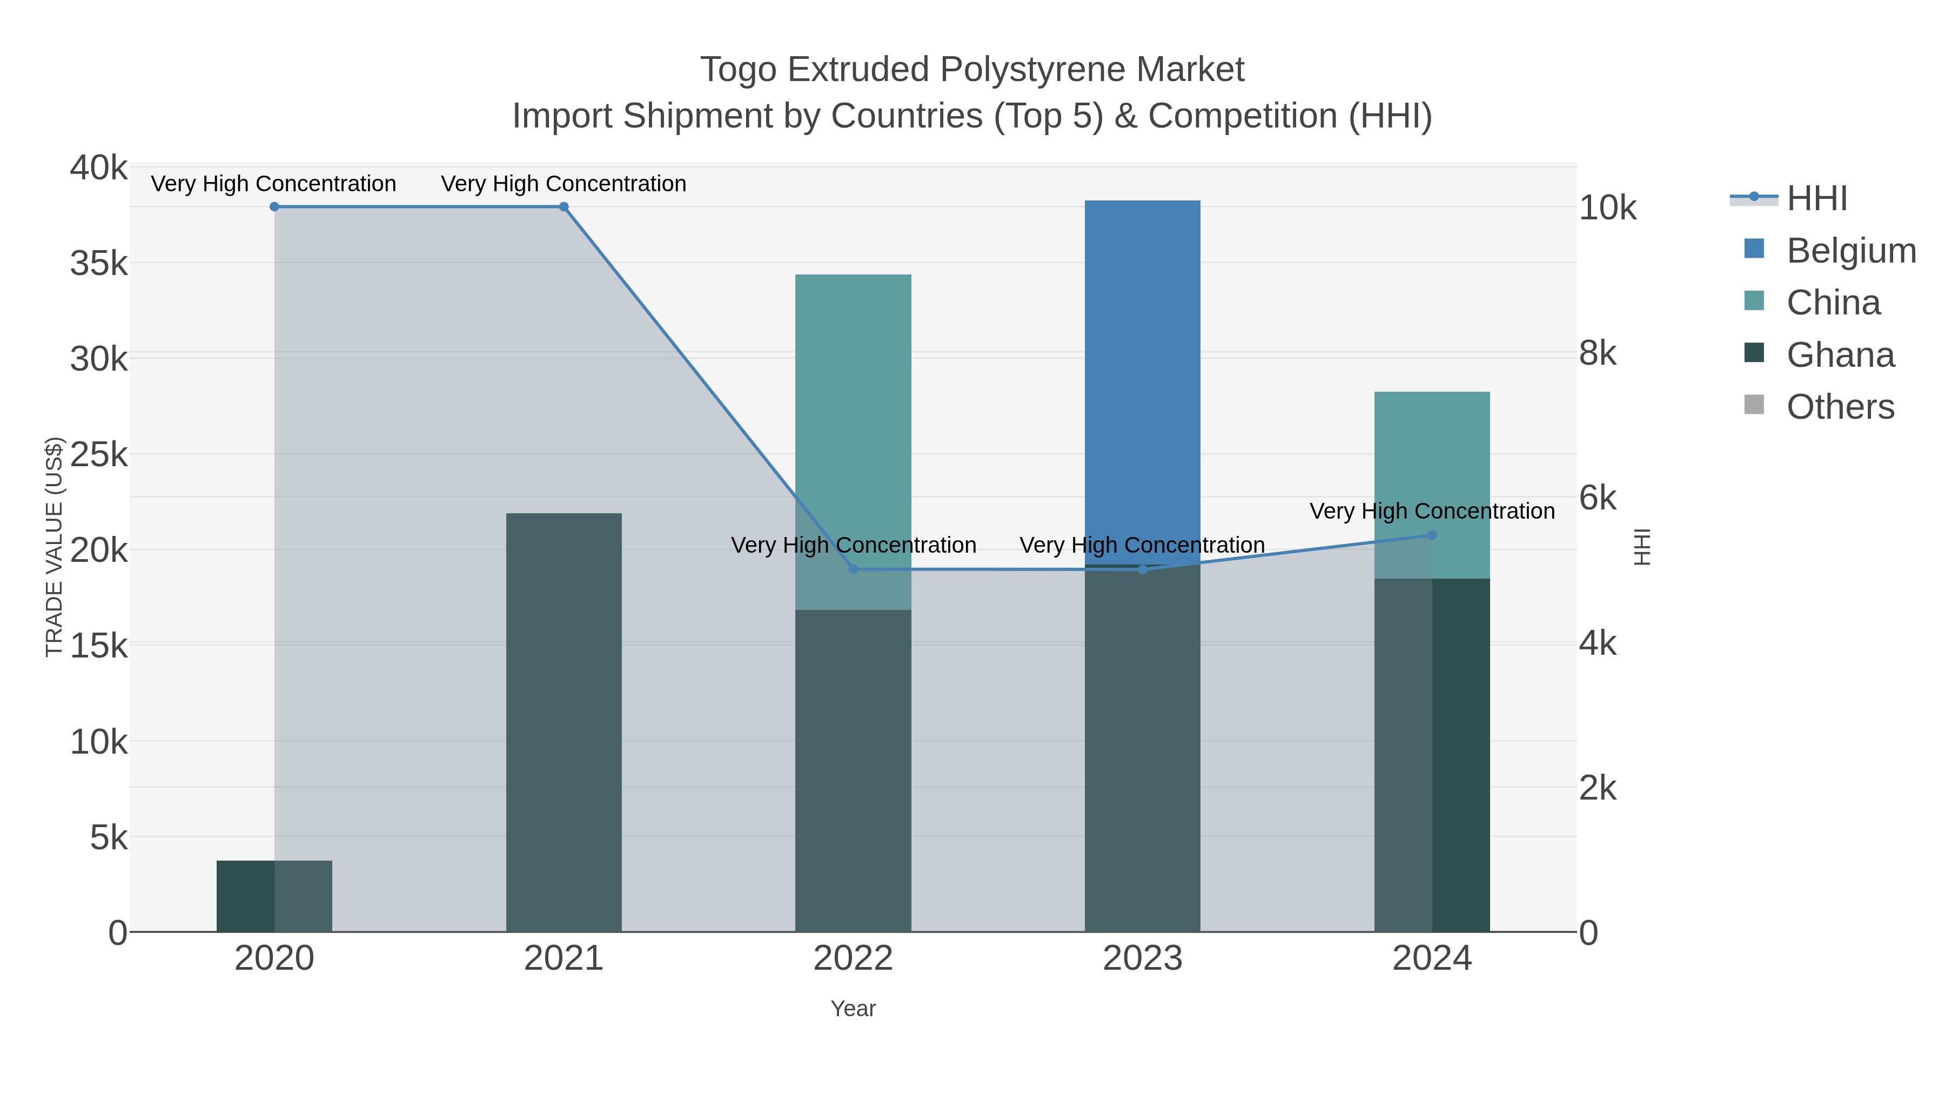Click the Very High Concentration label above 2020
This screenshot has height=1094, width=1945.
[273, 184]
